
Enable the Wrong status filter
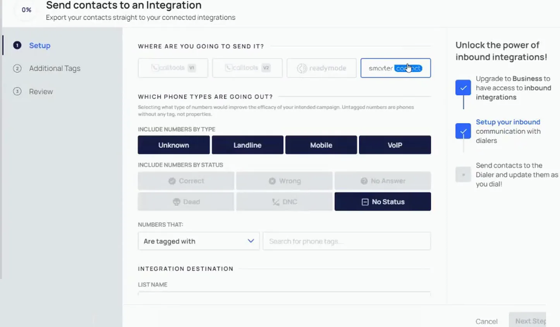(284, 181)
